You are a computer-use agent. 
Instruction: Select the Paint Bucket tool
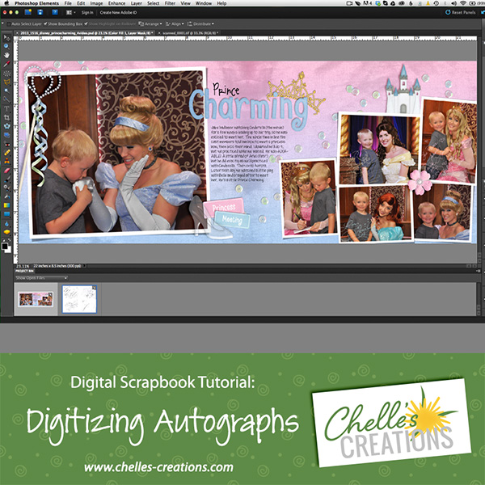pyautogui.click(x=6, y=196)
